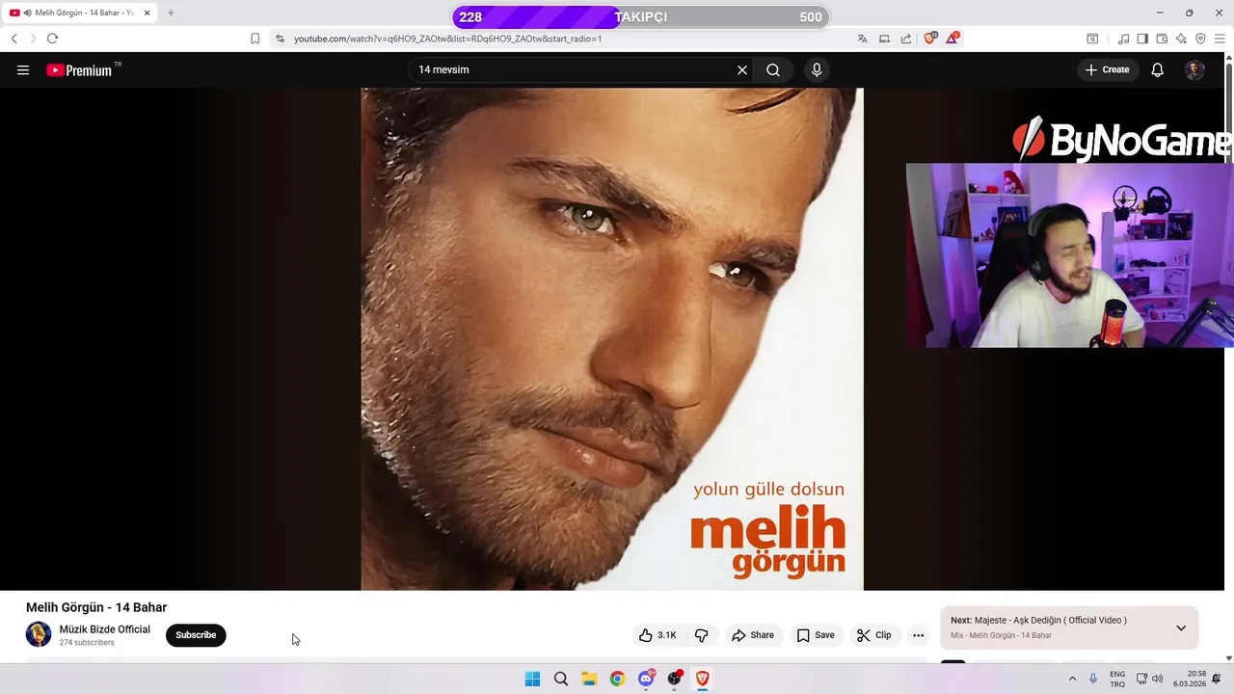Image resolution: width=1234 pixels, height=694 pixels.
Task: Open File Explorer from taskbar
Action: point(589,679)
